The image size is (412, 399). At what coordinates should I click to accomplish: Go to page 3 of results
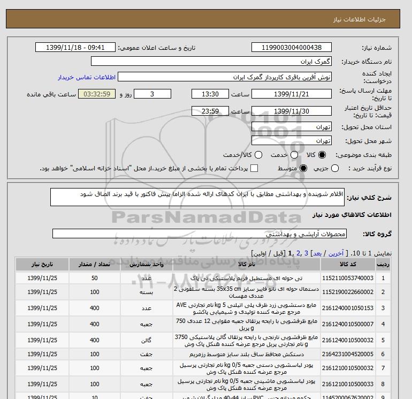coord(306,253)
